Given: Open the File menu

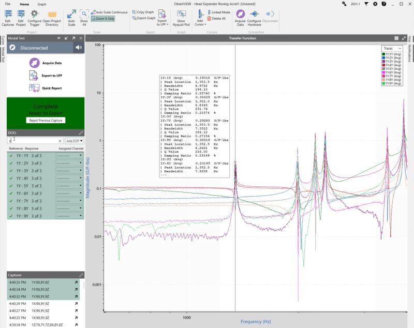Looking at the screenshot, I should (x=8, y=4).
